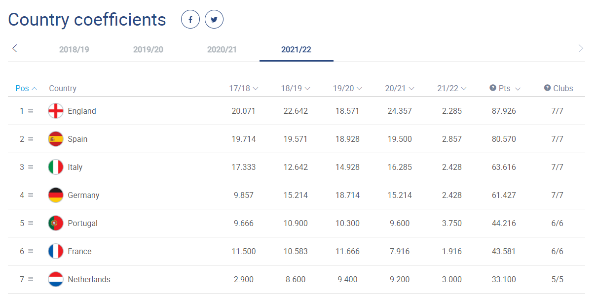Share page using Twitter icon
The width and height of the screenshot is (596, 295).
[214, 20]
